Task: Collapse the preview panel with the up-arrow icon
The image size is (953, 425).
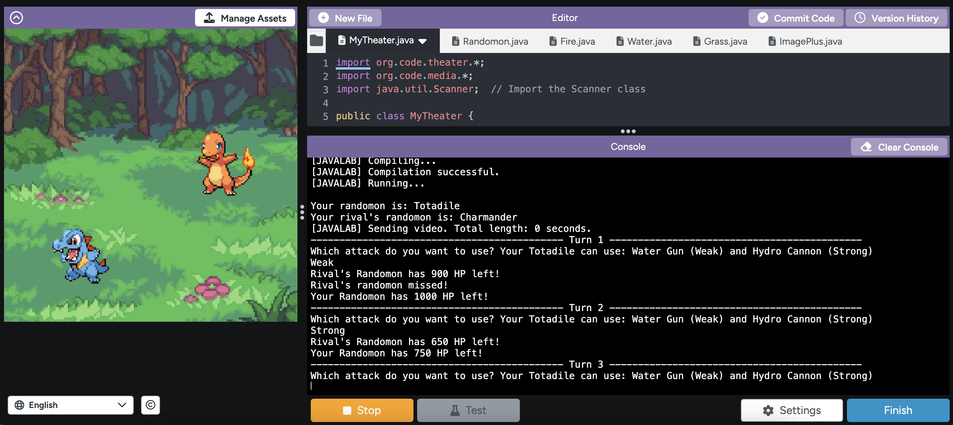Action: coord(16,17)
